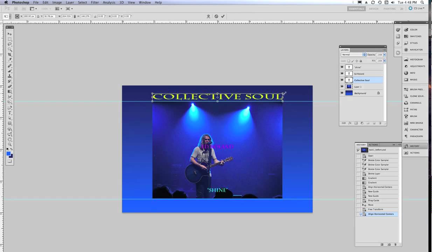Hide the Background layer

click(342, 93)
